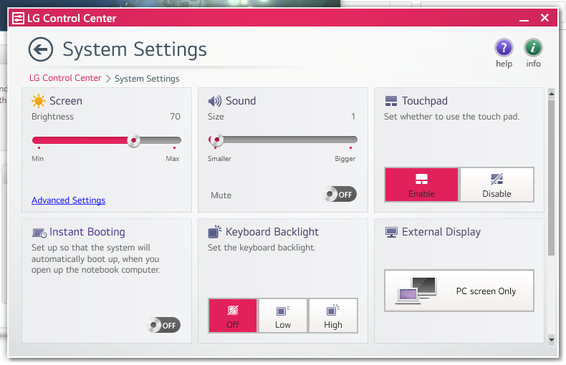Click the LG Control Center title bar icon
Image resolution: width=566 pixels, height=365 pixels.
pyautogui.click(x=18, y=18)
